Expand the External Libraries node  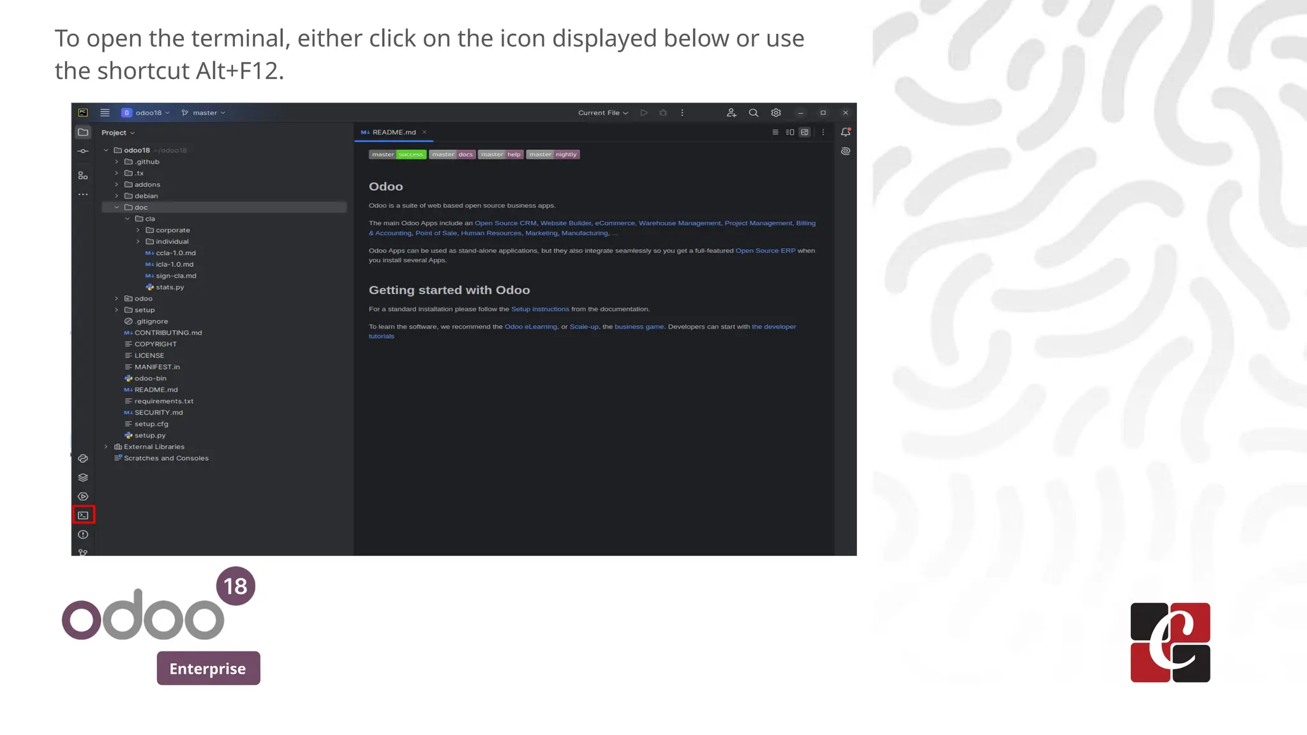(106, 447)
